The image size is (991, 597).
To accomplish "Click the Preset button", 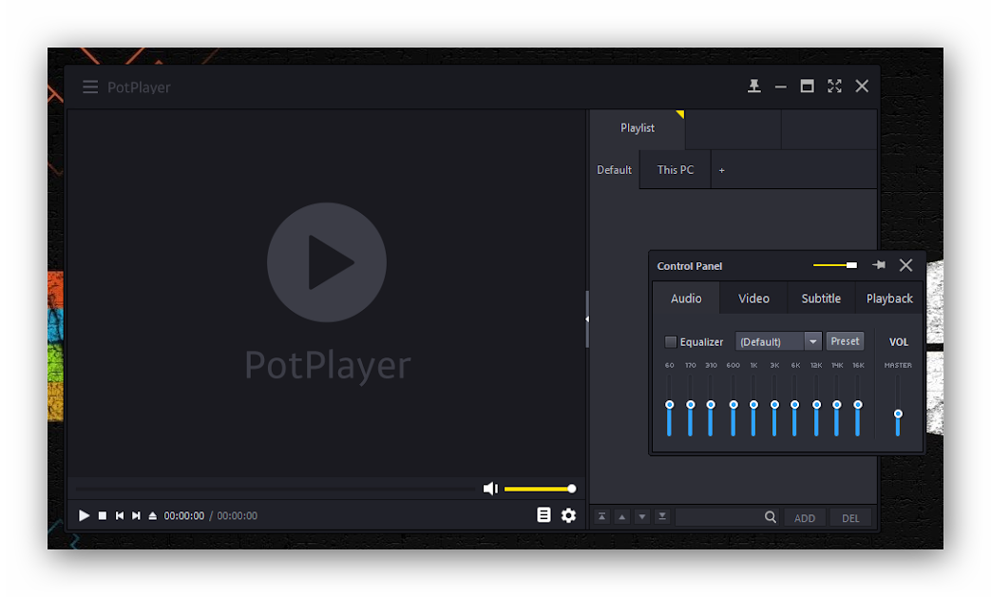I will click(x=845, y=341).
